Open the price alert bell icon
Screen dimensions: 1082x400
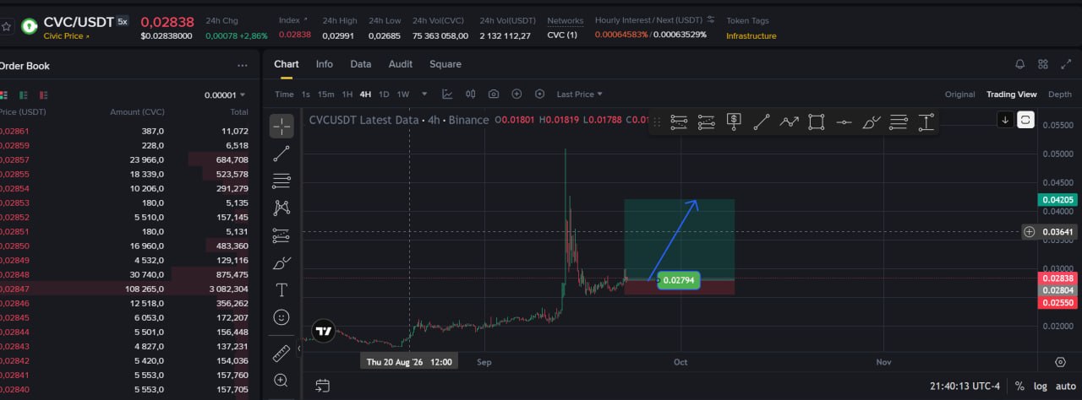point(1019,64)
